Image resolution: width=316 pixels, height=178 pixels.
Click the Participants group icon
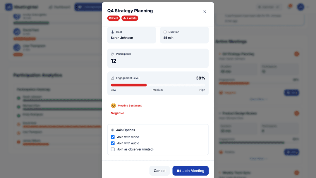coord(113,54)
